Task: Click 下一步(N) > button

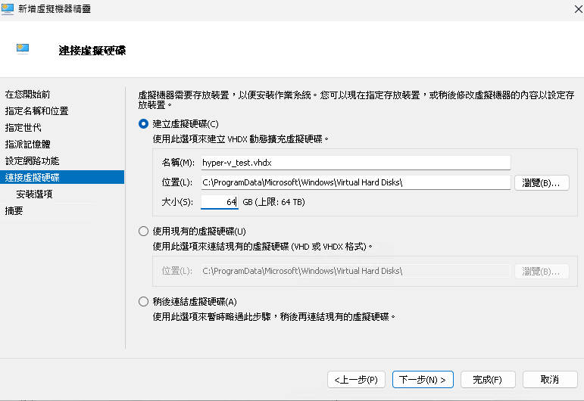Action: [x=423, y=379]
